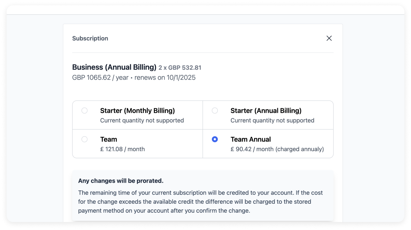Click the "Starter (Annual Billing)" plan title
The width and height of the screenshot is (411, 230).
click(266, 111)
